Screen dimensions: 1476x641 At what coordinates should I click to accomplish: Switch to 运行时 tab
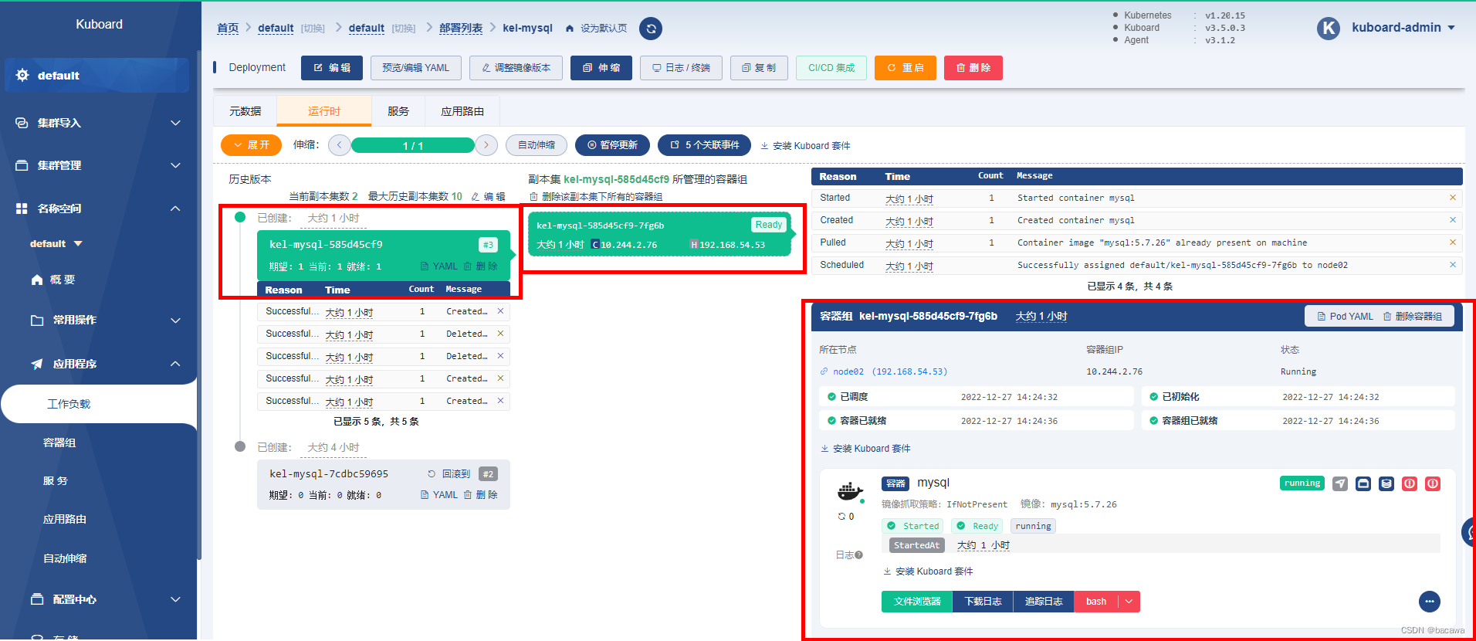[x=323, y=111]
